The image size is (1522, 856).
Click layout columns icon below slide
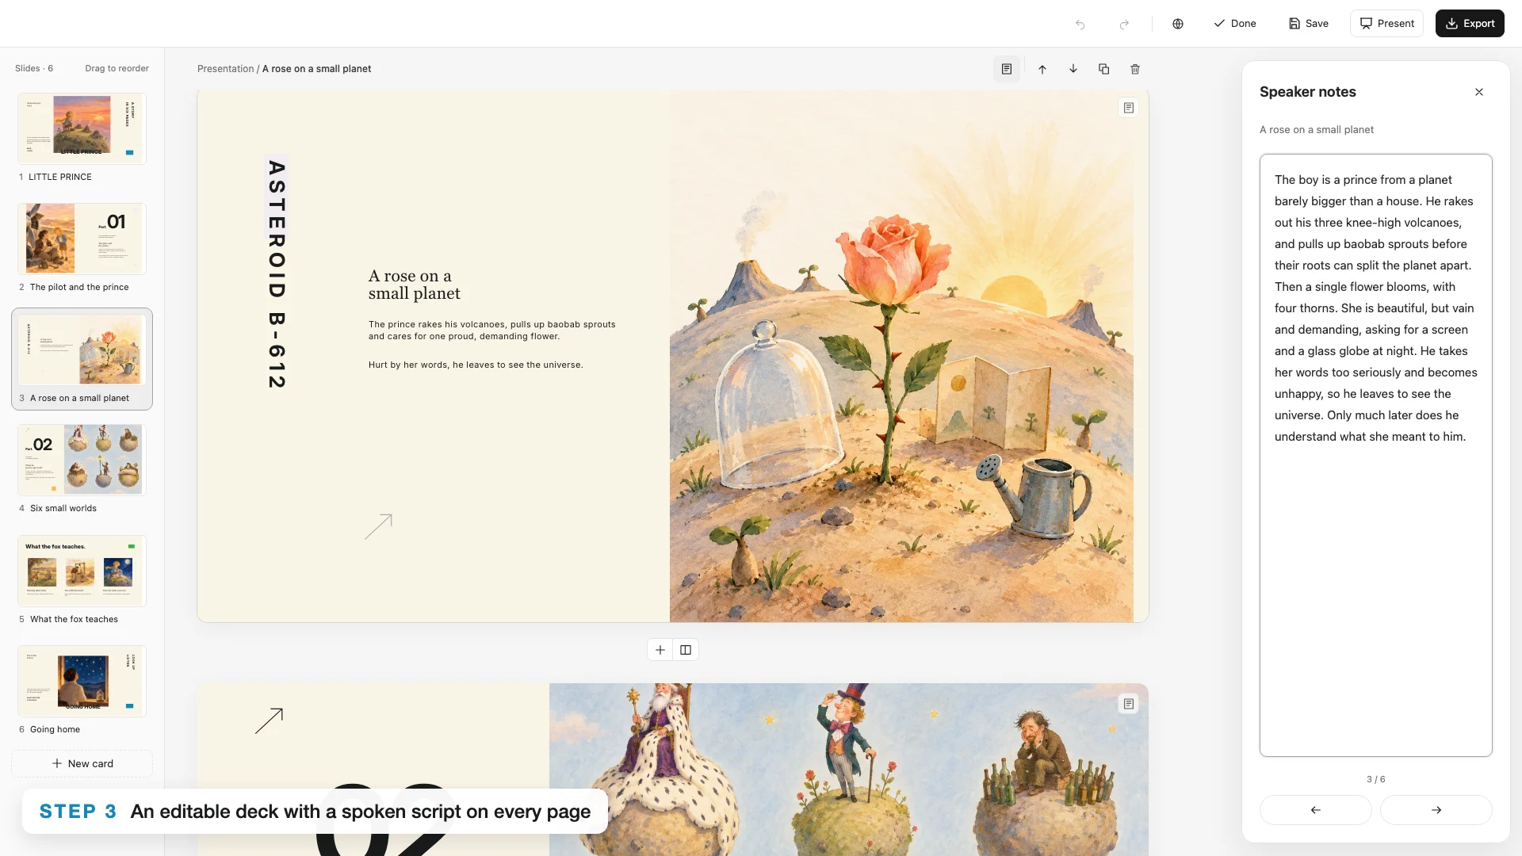pos(686,650)
